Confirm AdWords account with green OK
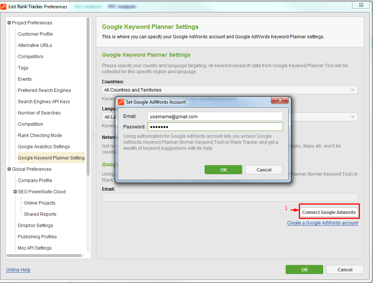Viewport: 373px width, 283px height. point(223,170)
